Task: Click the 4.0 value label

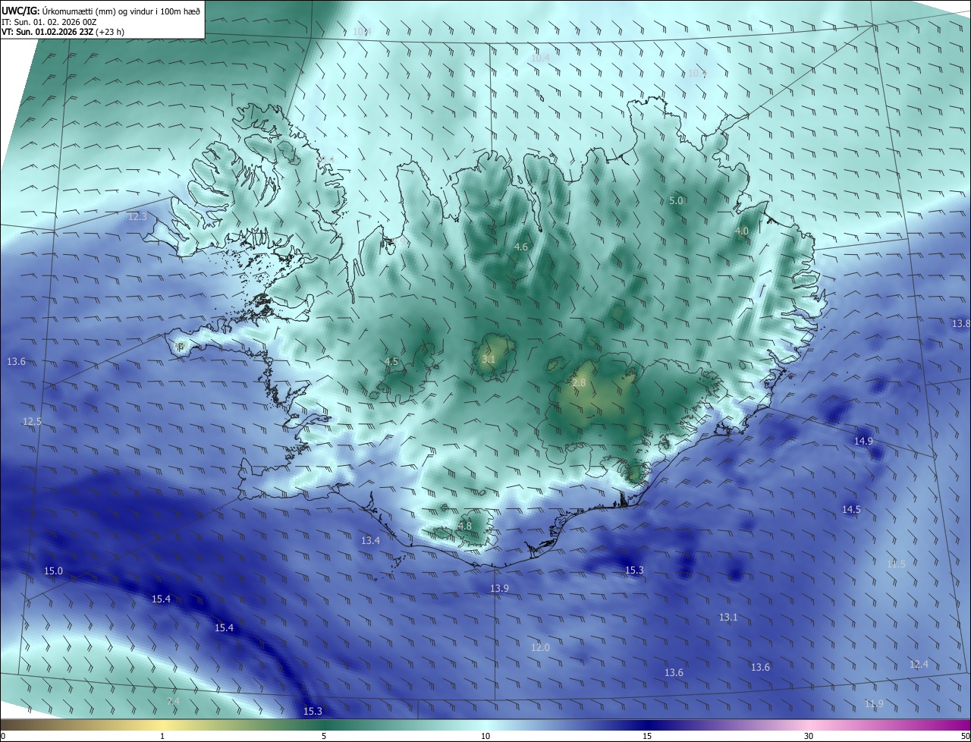Action: (742, 231)
